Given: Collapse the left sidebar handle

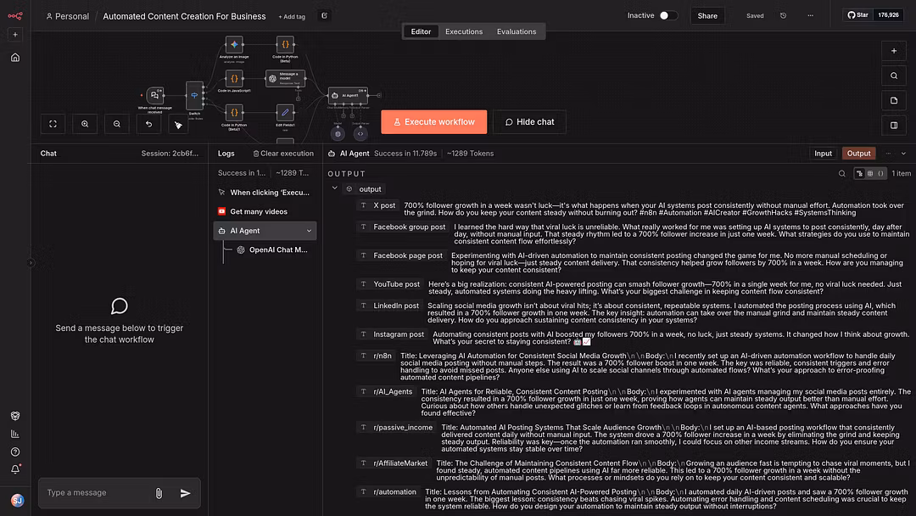Looking at the screenshot, I should [31, 263].
